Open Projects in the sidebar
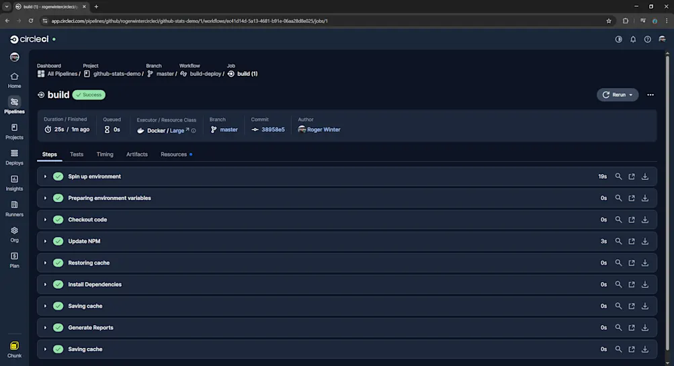Viewport: 674px width, 366px height. [14, 132]
